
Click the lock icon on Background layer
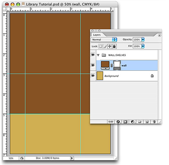coord(152,76)
